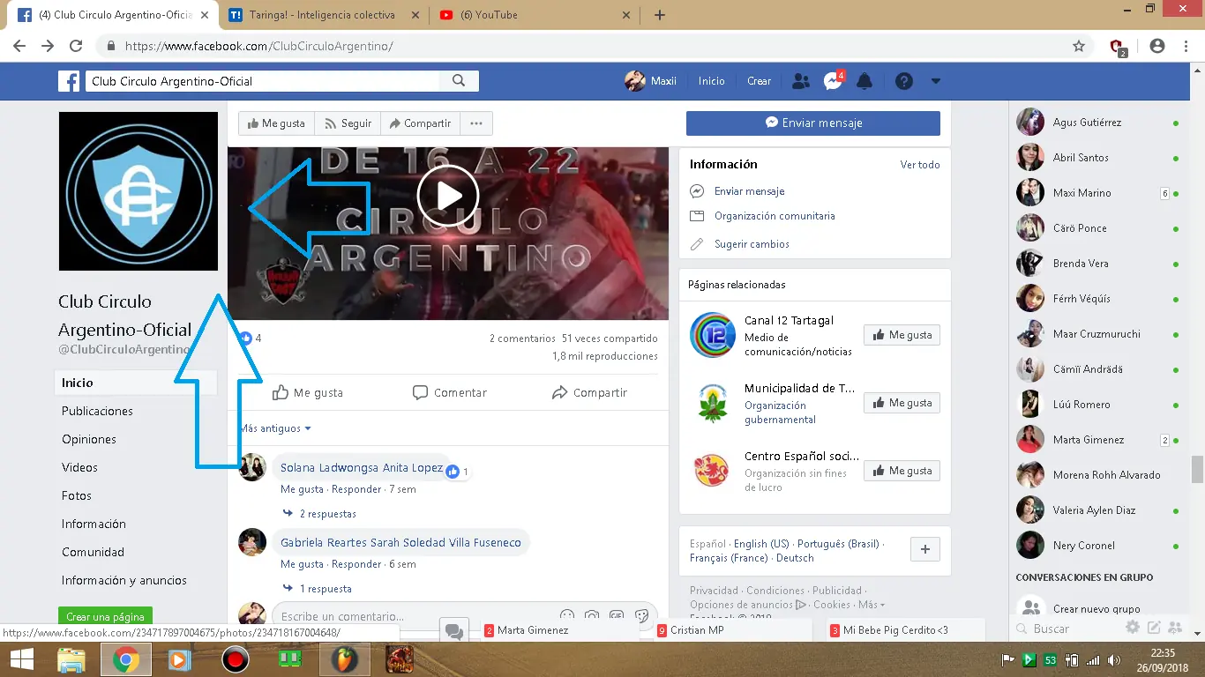Click new message compose icon in chat
This screenshot has width=1205, height=677.
[x=1154, y=628]
